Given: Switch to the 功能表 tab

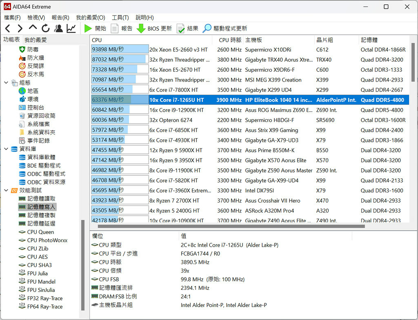Looking at the screenshot, I should click(11, 40).
